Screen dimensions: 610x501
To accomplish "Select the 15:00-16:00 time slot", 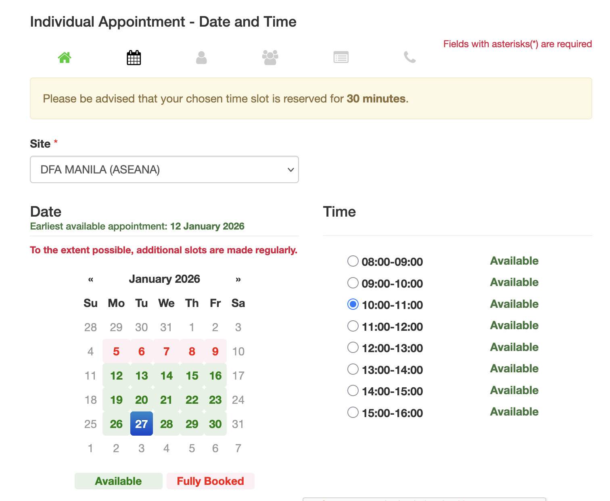I will (353, 412).
